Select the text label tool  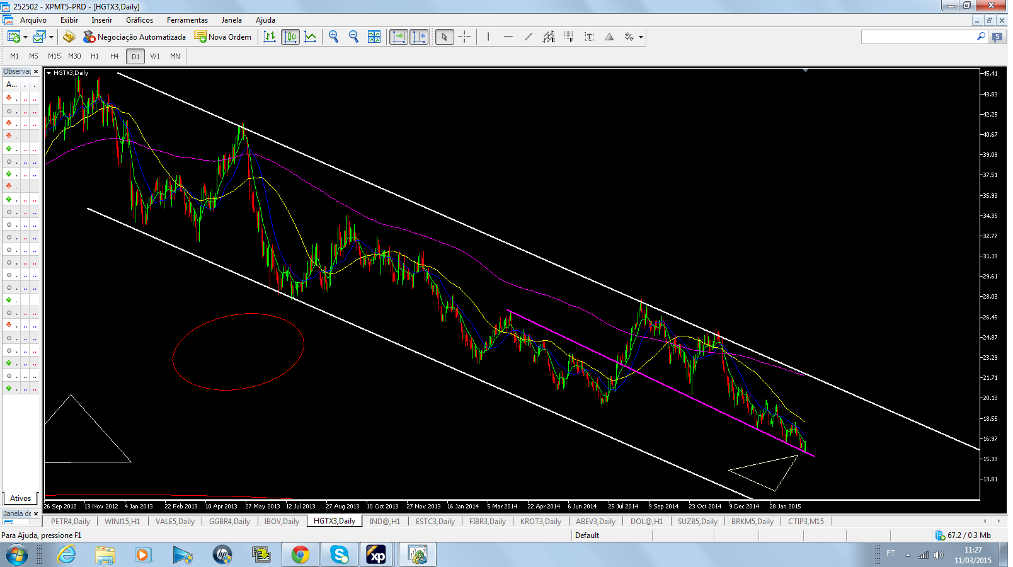pyautogui.click(x=589, y=37)
